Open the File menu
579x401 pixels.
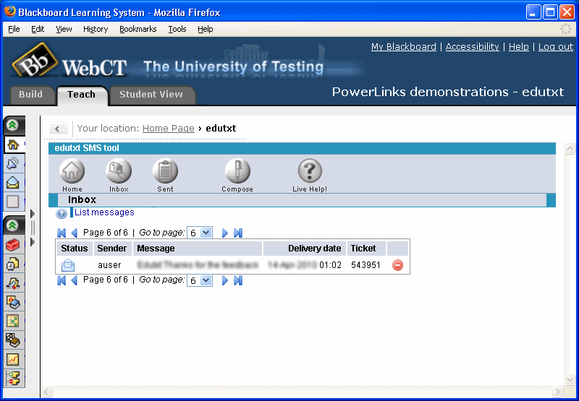[x=14, y=29]
